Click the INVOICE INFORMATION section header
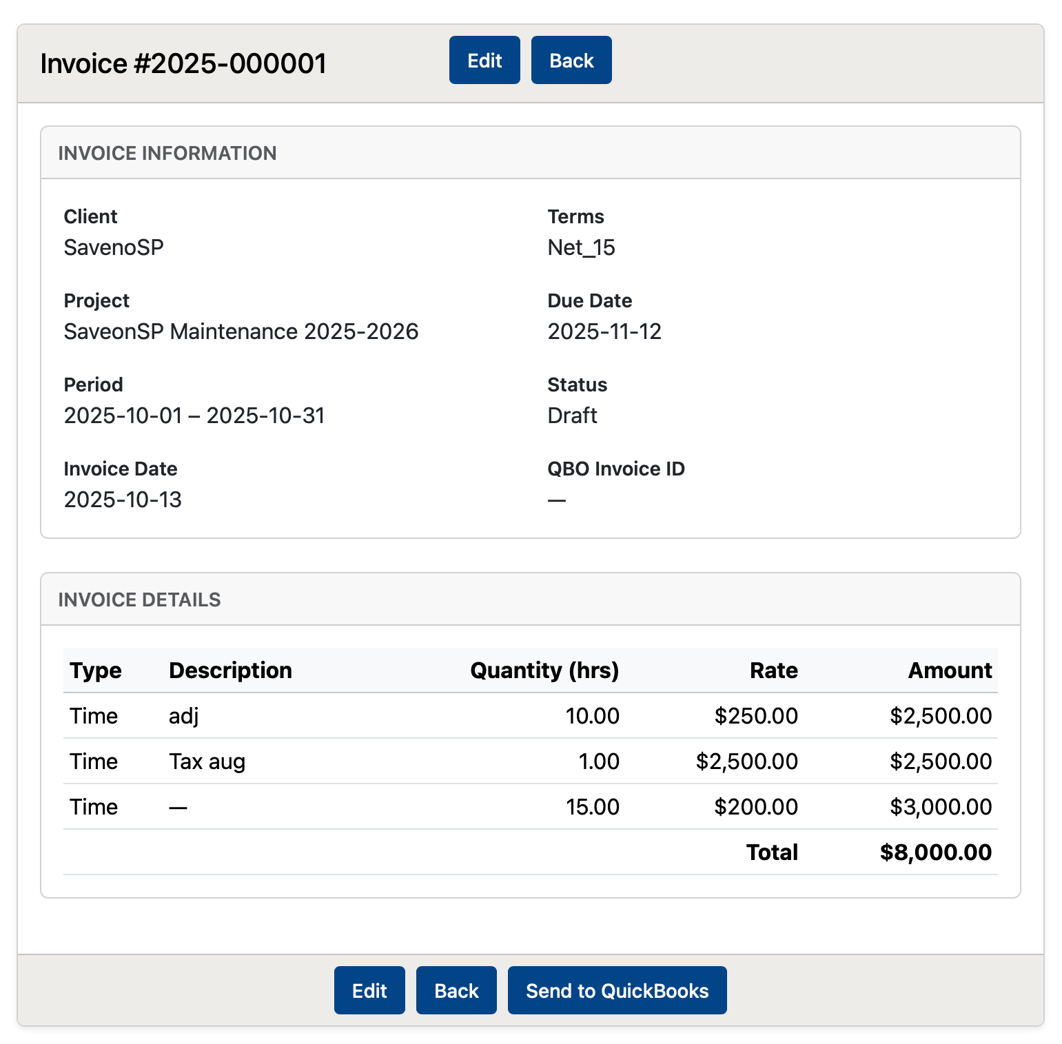Image resolution: width=1062 pixels, height=1044 pixels. (168, 153)
